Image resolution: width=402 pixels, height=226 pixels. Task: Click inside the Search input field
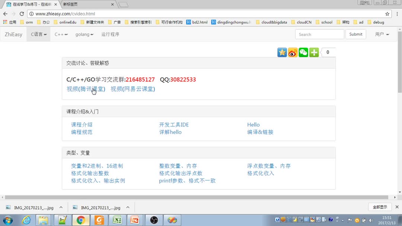(x=319, y=34)
